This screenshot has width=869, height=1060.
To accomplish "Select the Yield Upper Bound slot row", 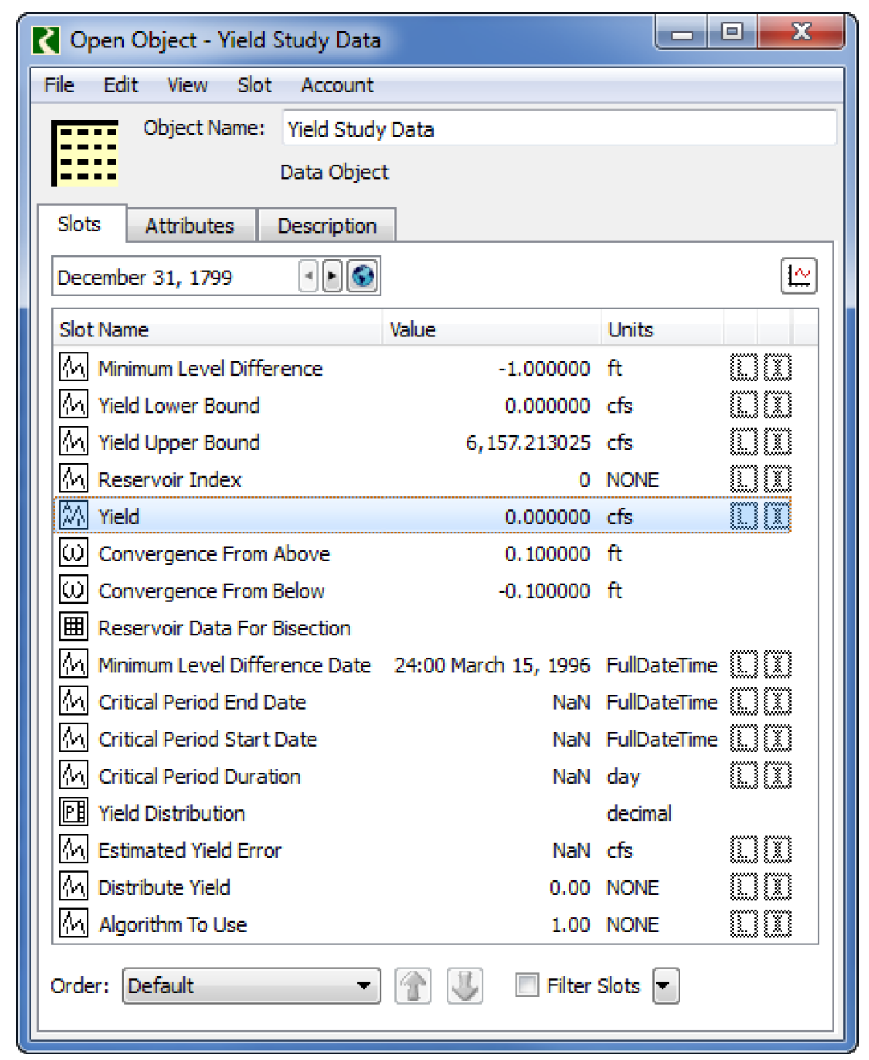I will tap(241, 442).
